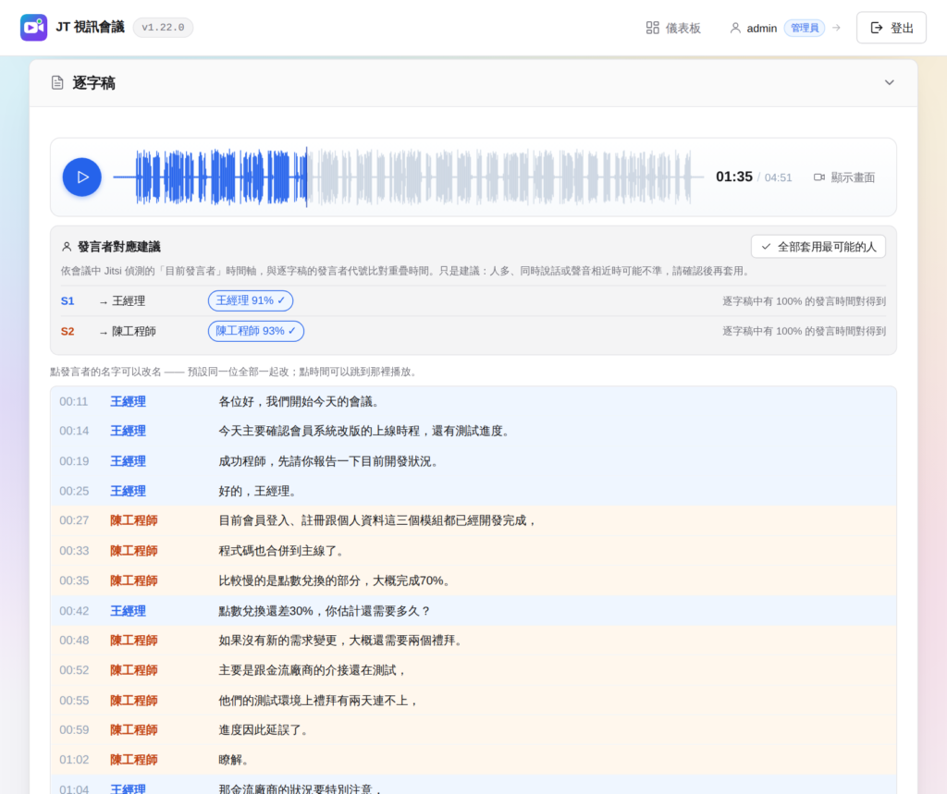Apply the 王經理 91% suggestion chip
Viewport: 947px width, 794px height.
pos(251,300)
